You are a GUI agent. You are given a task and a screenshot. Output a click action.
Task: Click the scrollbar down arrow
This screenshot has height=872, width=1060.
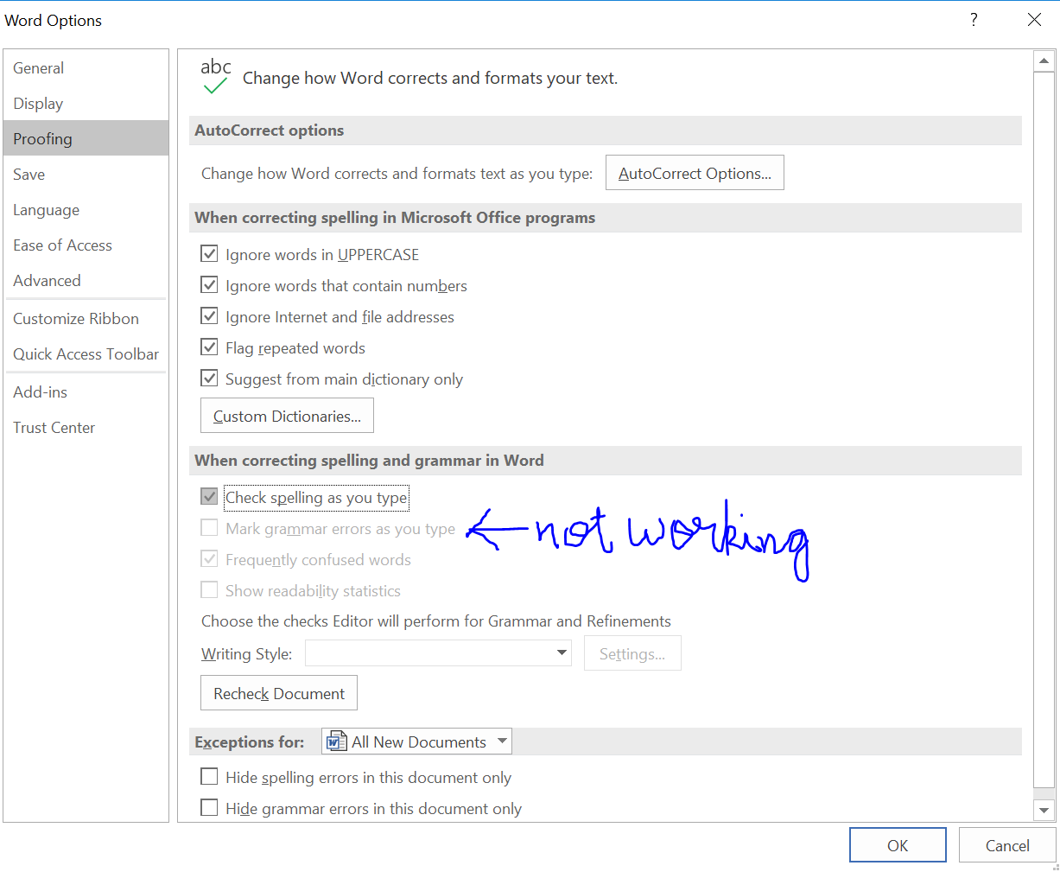[1044, 810]
